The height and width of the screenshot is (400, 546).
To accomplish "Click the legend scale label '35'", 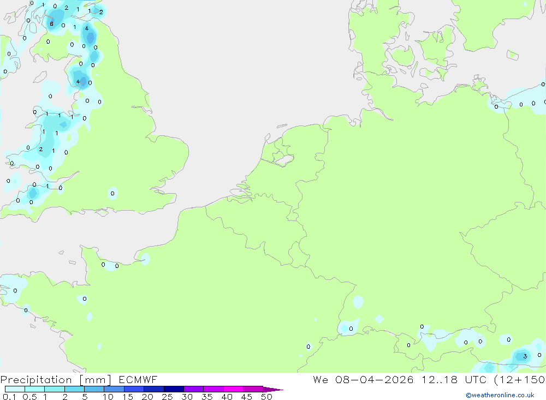I will click(x=207, y=397).
